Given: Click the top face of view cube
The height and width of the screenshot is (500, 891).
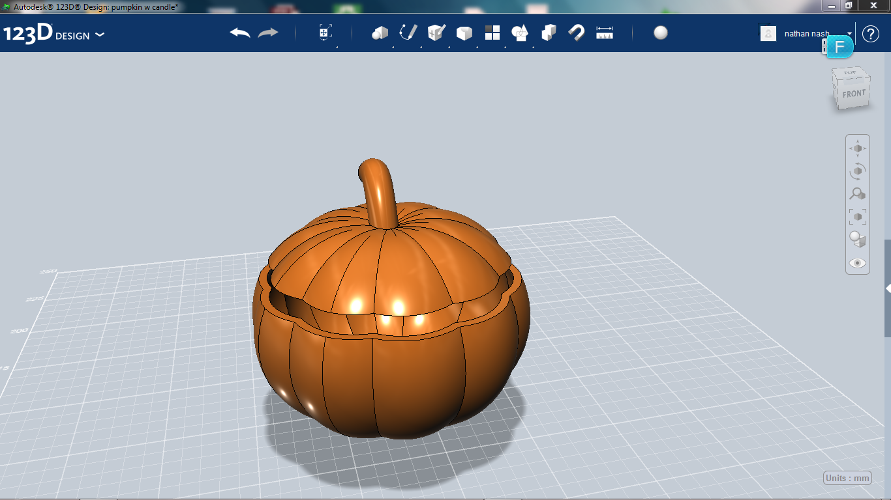Looking at the screenshot, I should coord(851,74).
